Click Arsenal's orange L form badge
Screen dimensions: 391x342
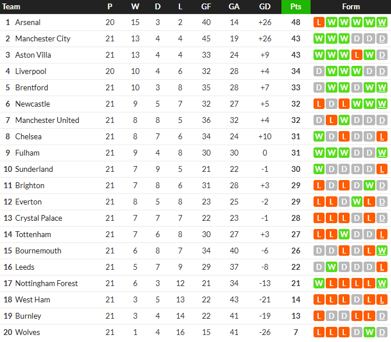pyautogui.click(x=319, y=23)
